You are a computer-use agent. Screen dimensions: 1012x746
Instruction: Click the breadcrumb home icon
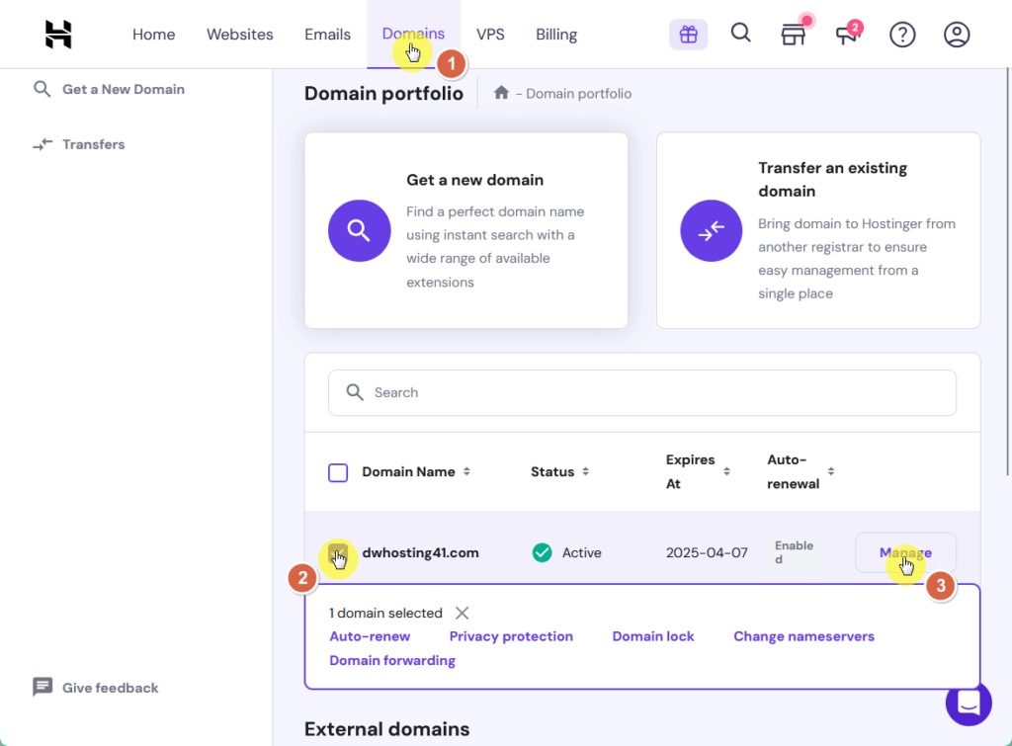501,93
